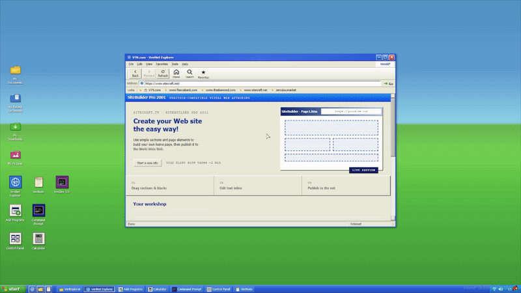Click the network tray icon
This screenshot has width=521, height=293.
click(494, 289)
